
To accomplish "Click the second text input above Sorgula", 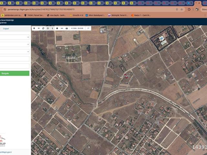I will (15, 66).
